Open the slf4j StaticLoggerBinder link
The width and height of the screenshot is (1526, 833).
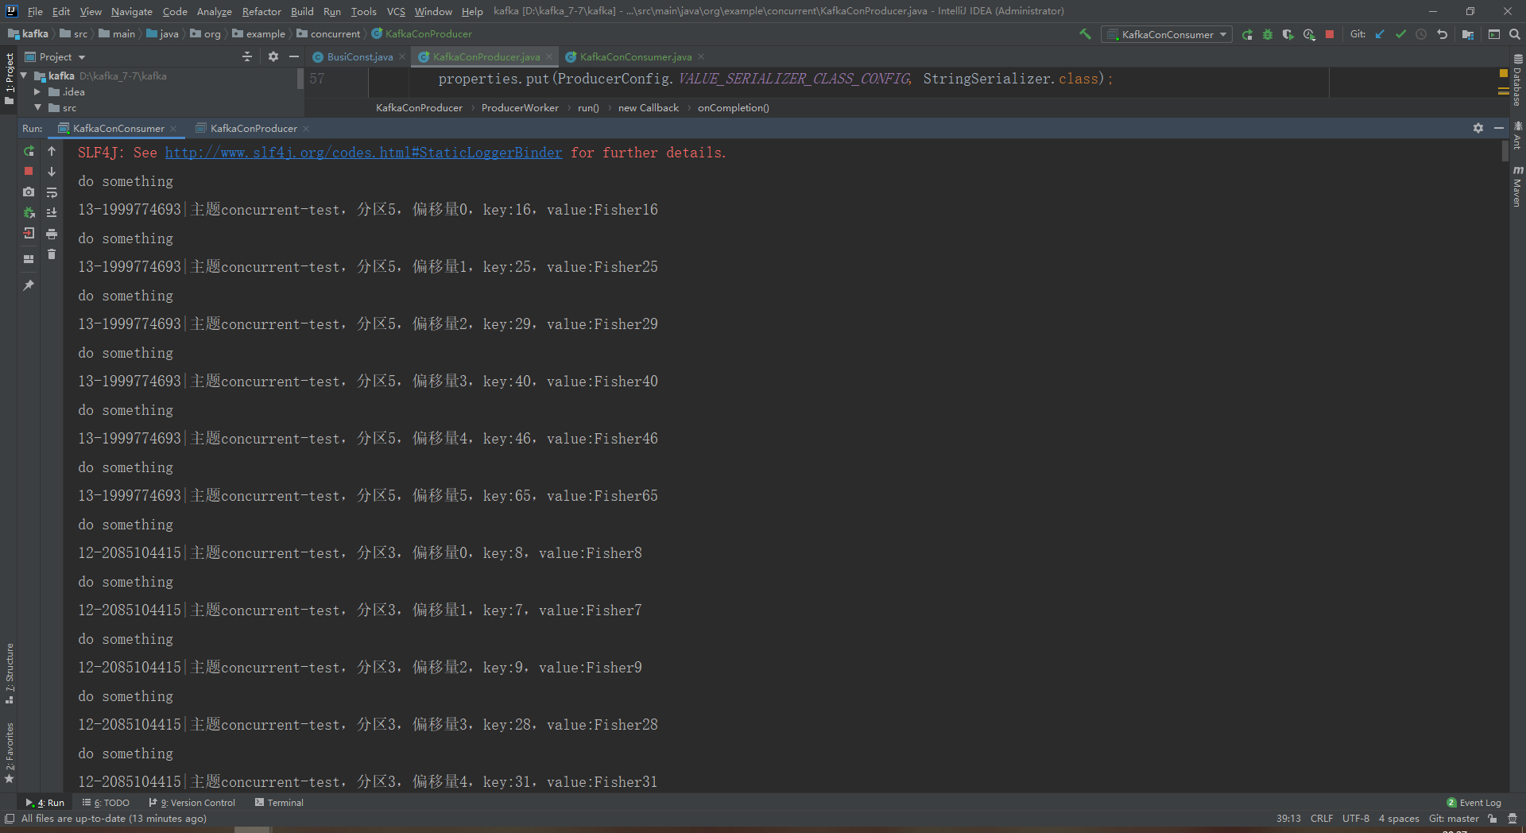(x=363, y=153)
